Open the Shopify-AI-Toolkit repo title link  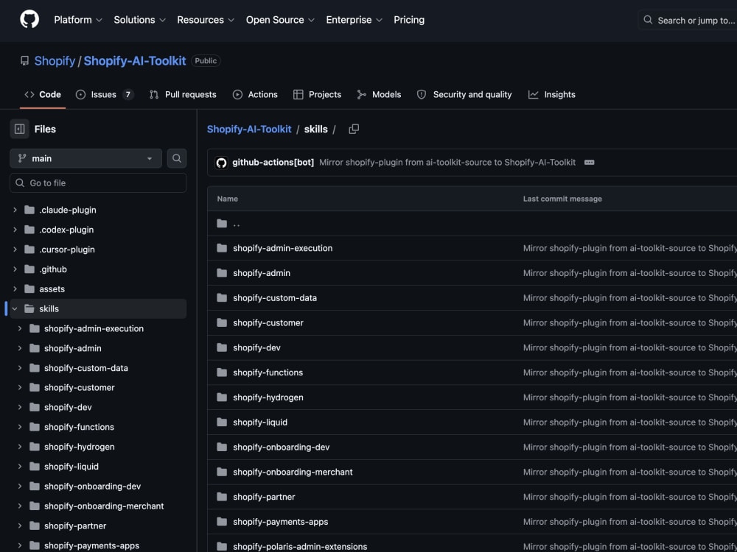click(x=135, y=61)
